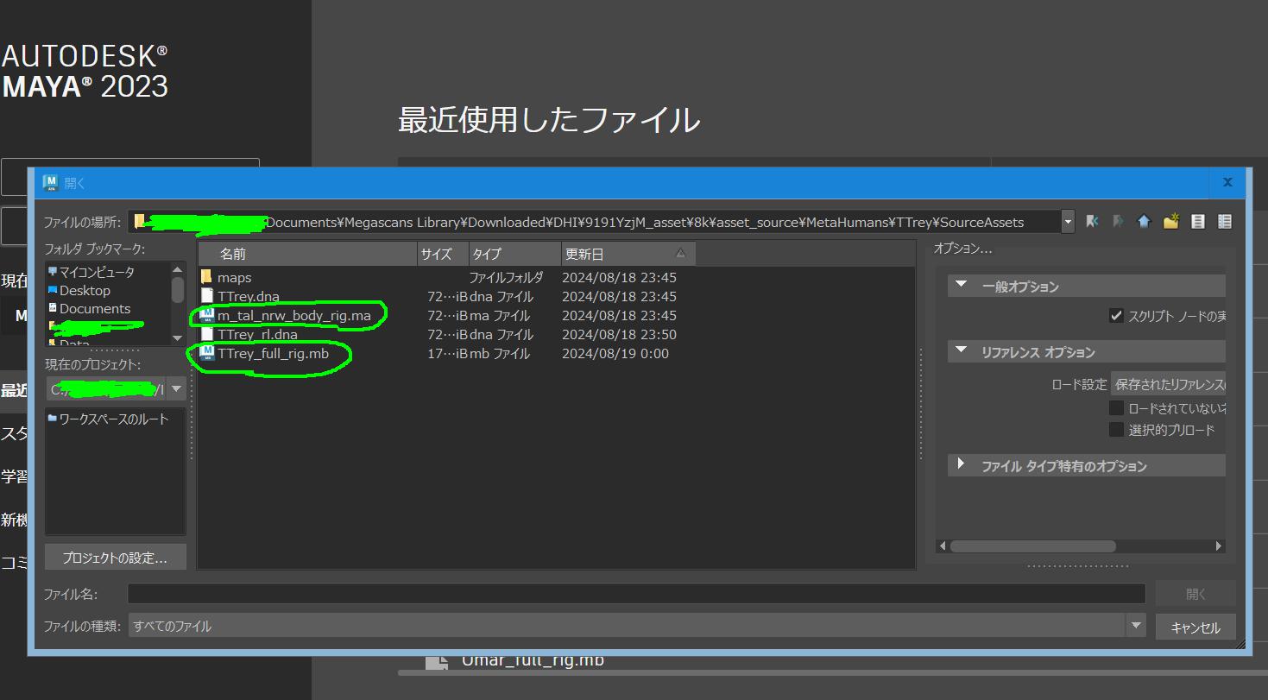1268x700 pixels.
Task: Click bookmarks list scroll down arrow
Action: pos(178,338)
